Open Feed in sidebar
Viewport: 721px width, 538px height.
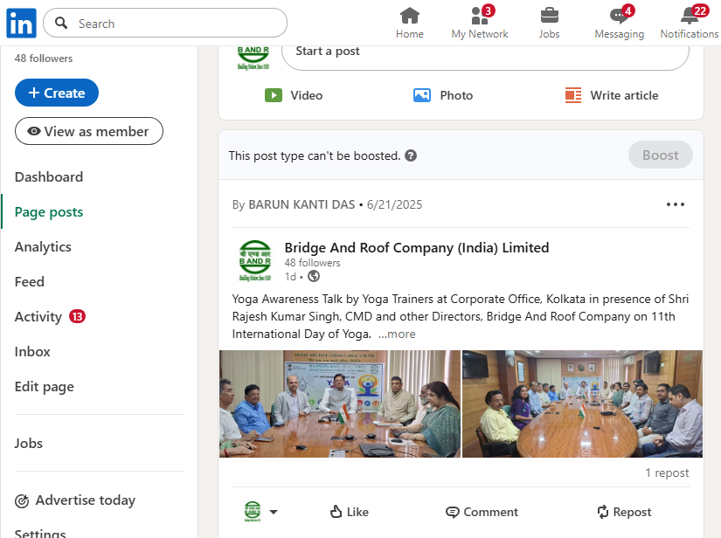point(30,281)
